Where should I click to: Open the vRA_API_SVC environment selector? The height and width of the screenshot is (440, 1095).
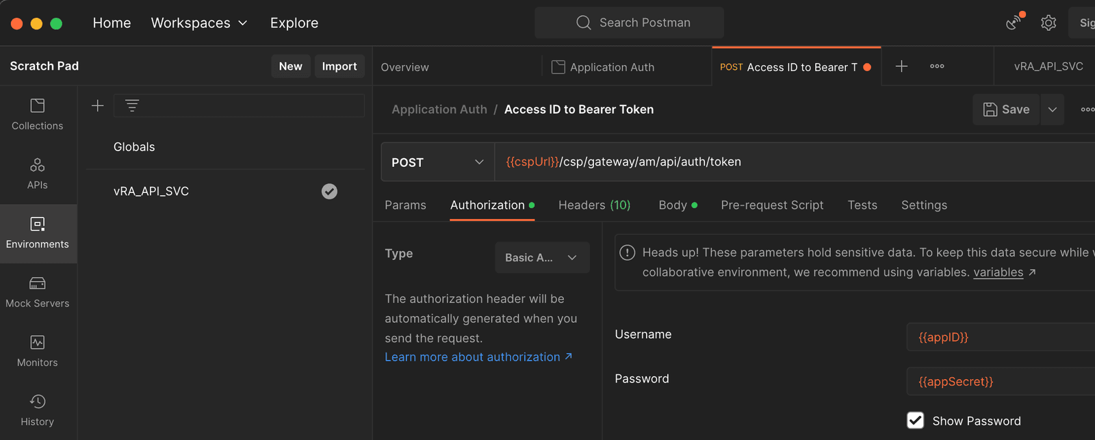(1048, 66)
